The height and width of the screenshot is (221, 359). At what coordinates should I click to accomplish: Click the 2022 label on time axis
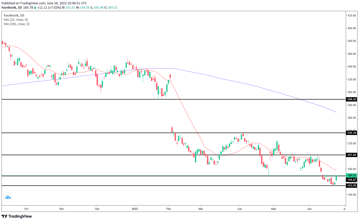(x=135, y=209)
